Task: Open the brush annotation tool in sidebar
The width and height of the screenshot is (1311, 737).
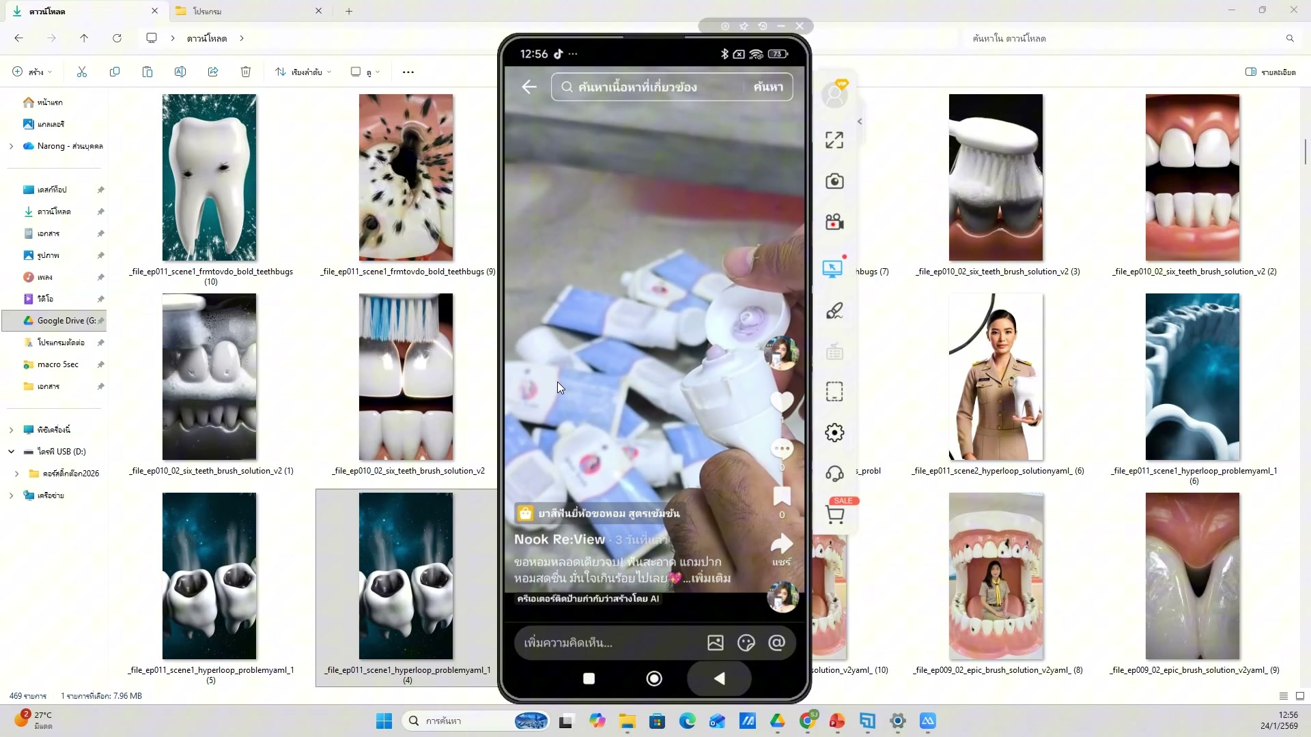Action: [834, 311]
